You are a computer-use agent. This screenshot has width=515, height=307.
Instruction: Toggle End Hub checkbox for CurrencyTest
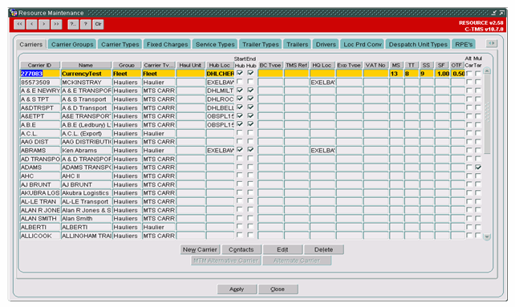pos(250,73)
